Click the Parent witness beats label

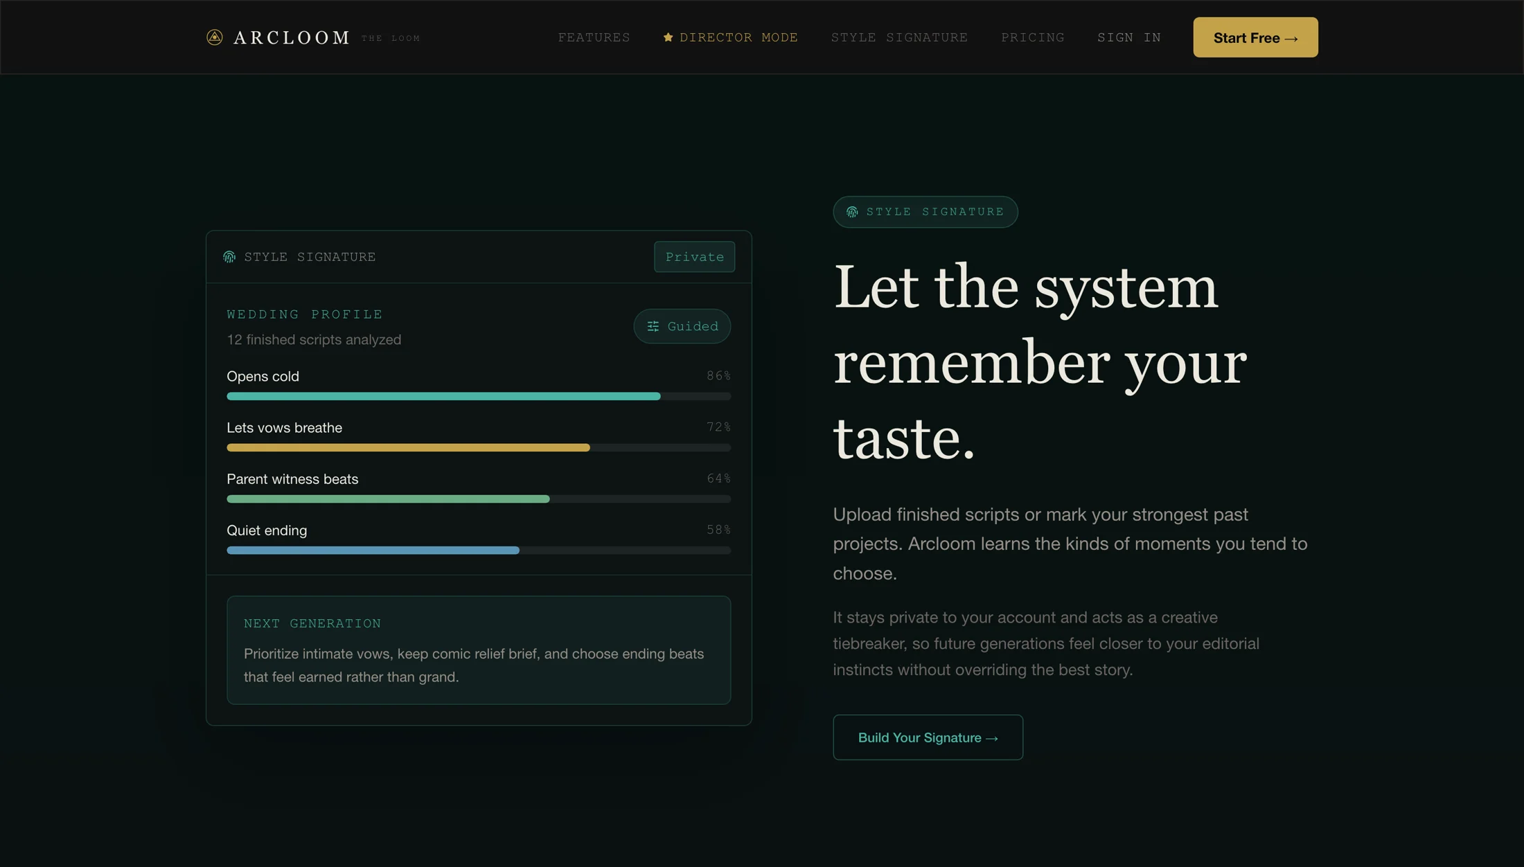pyautogui.click(x=292, y=479)
